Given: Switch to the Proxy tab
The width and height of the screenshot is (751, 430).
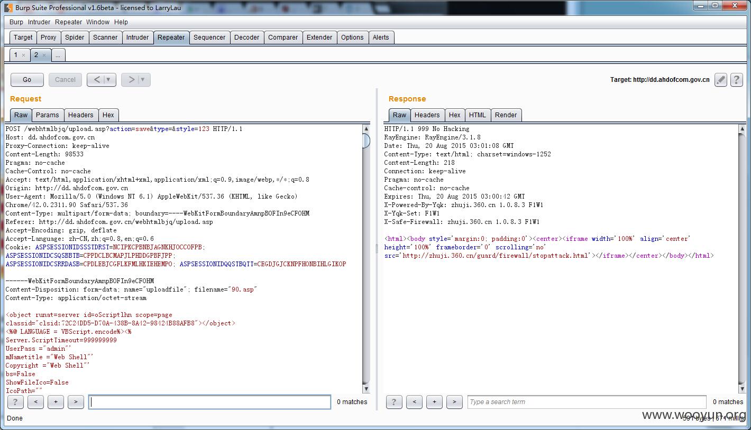Looking at the screenshot, I should pyautogui.click(x=49, y=38).
